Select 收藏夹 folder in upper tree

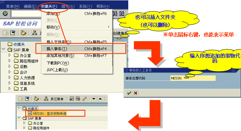19,44
